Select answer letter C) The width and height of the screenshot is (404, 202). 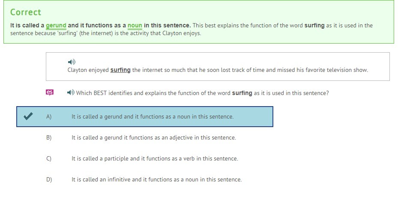pyautogui.click(x=49, y=159)
